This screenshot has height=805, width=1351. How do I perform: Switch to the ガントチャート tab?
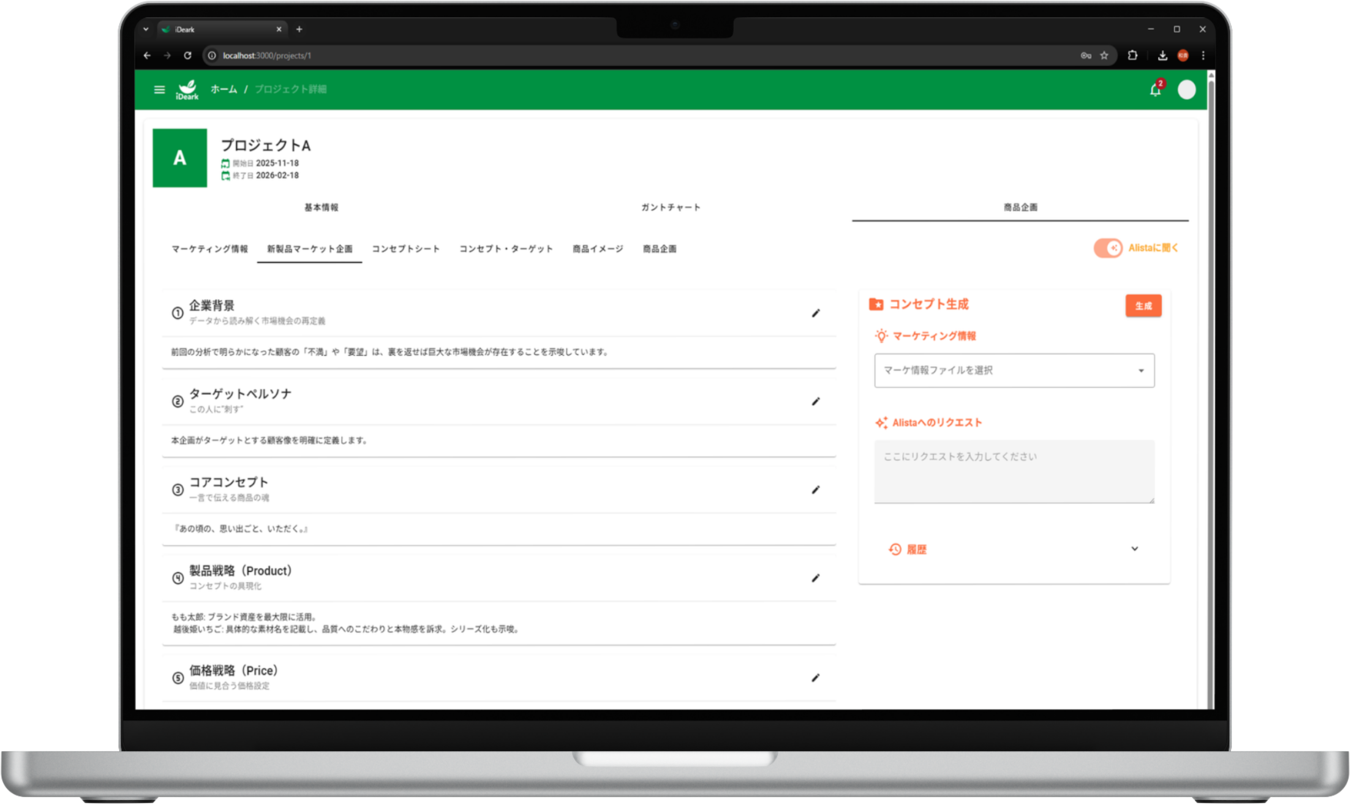pyautogui.click(x=671, y=208)
